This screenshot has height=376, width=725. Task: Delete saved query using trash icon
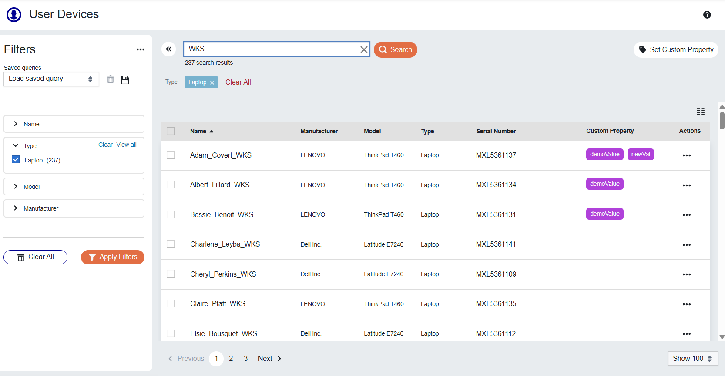111,79
